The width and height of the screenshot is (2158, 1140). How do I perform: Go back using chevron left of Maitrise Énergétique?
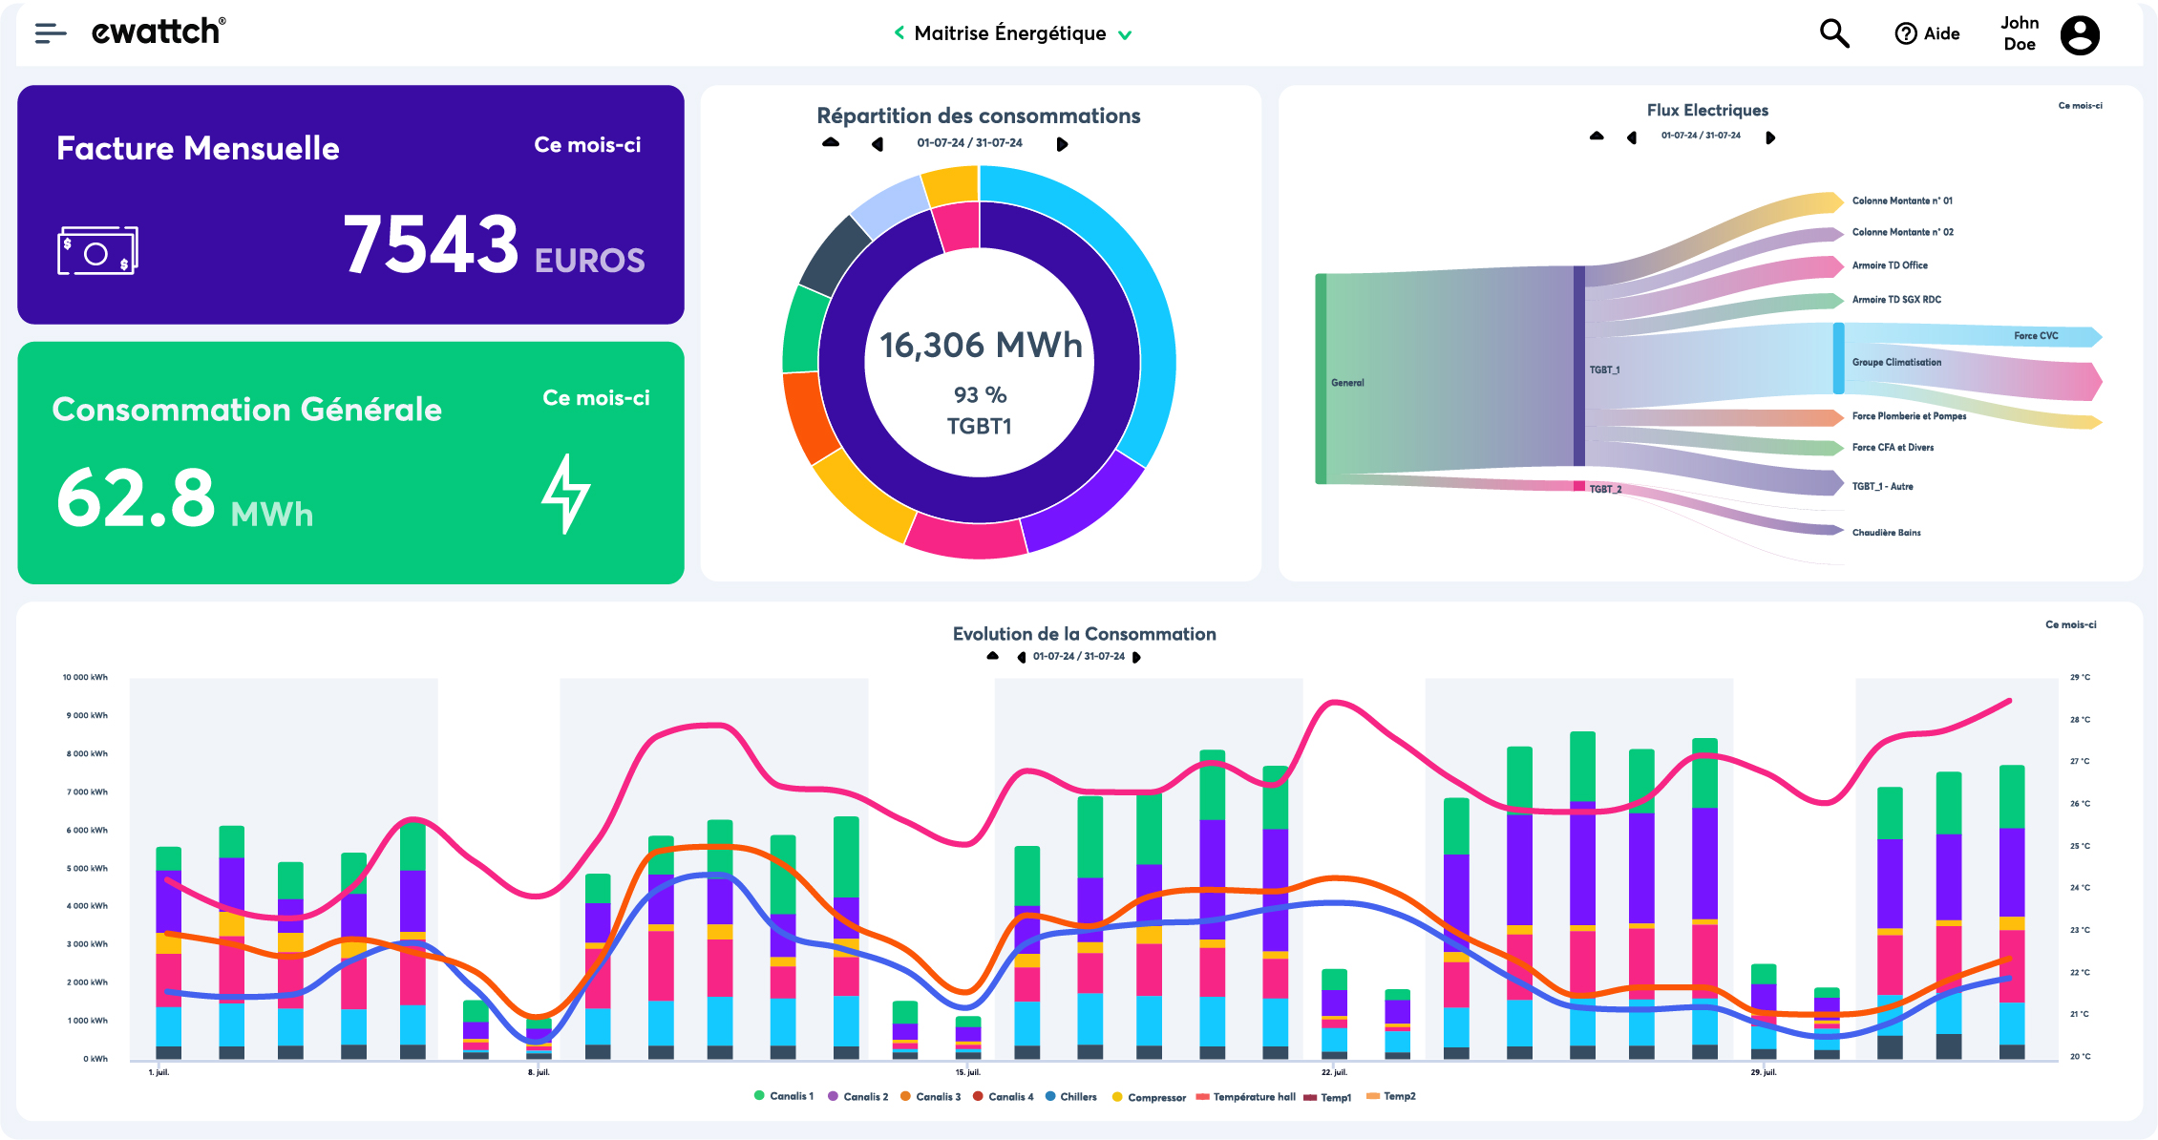(x=899, y=33)
